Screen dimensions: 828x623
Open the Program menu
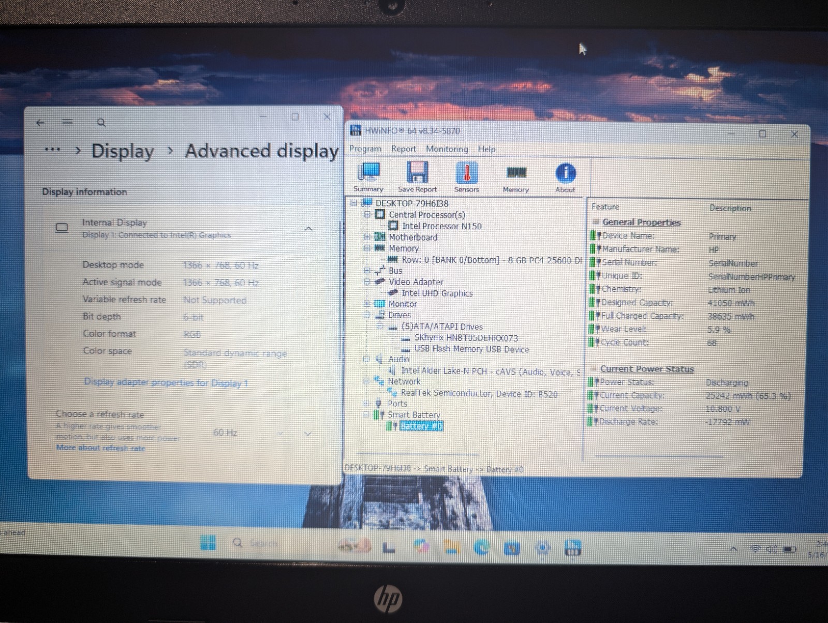click(365, 149)
